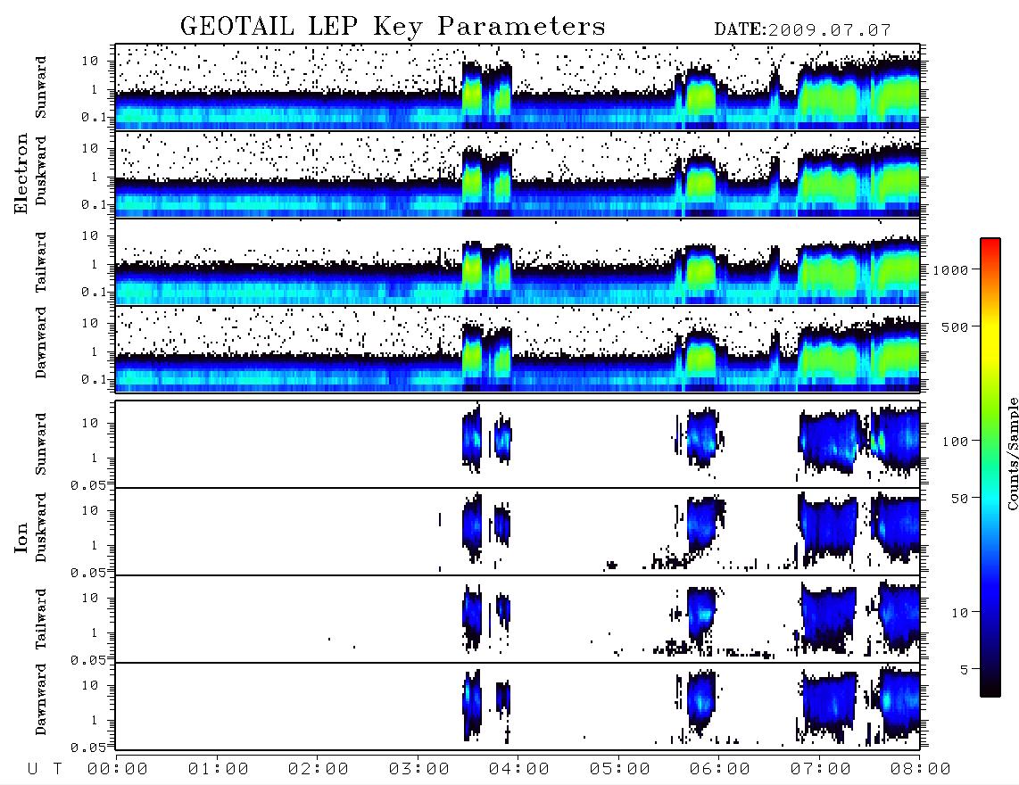Click the 02:00 time axis label

(x=319, y=770)
